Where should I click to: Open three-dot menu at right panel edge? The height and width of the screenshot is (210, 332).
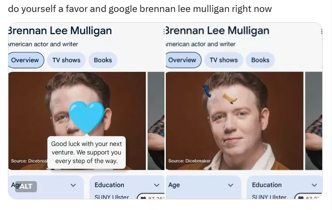[321, 32]
